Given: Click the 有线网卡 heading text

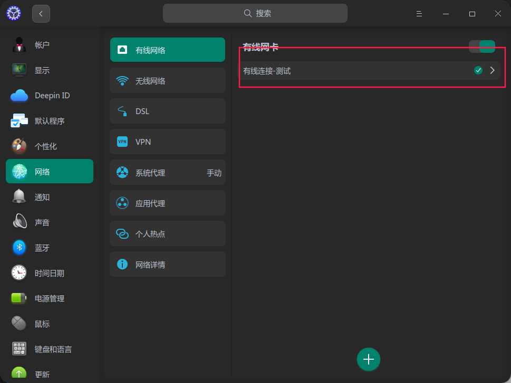Looking at the screenshot, I should point(261,47).
